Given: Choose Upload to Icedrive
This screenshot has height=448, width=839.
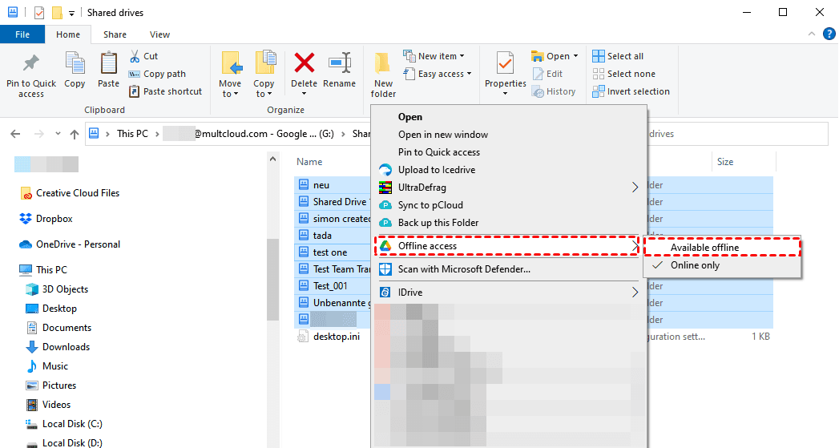Looking at the screenshot, I should 508,170.
